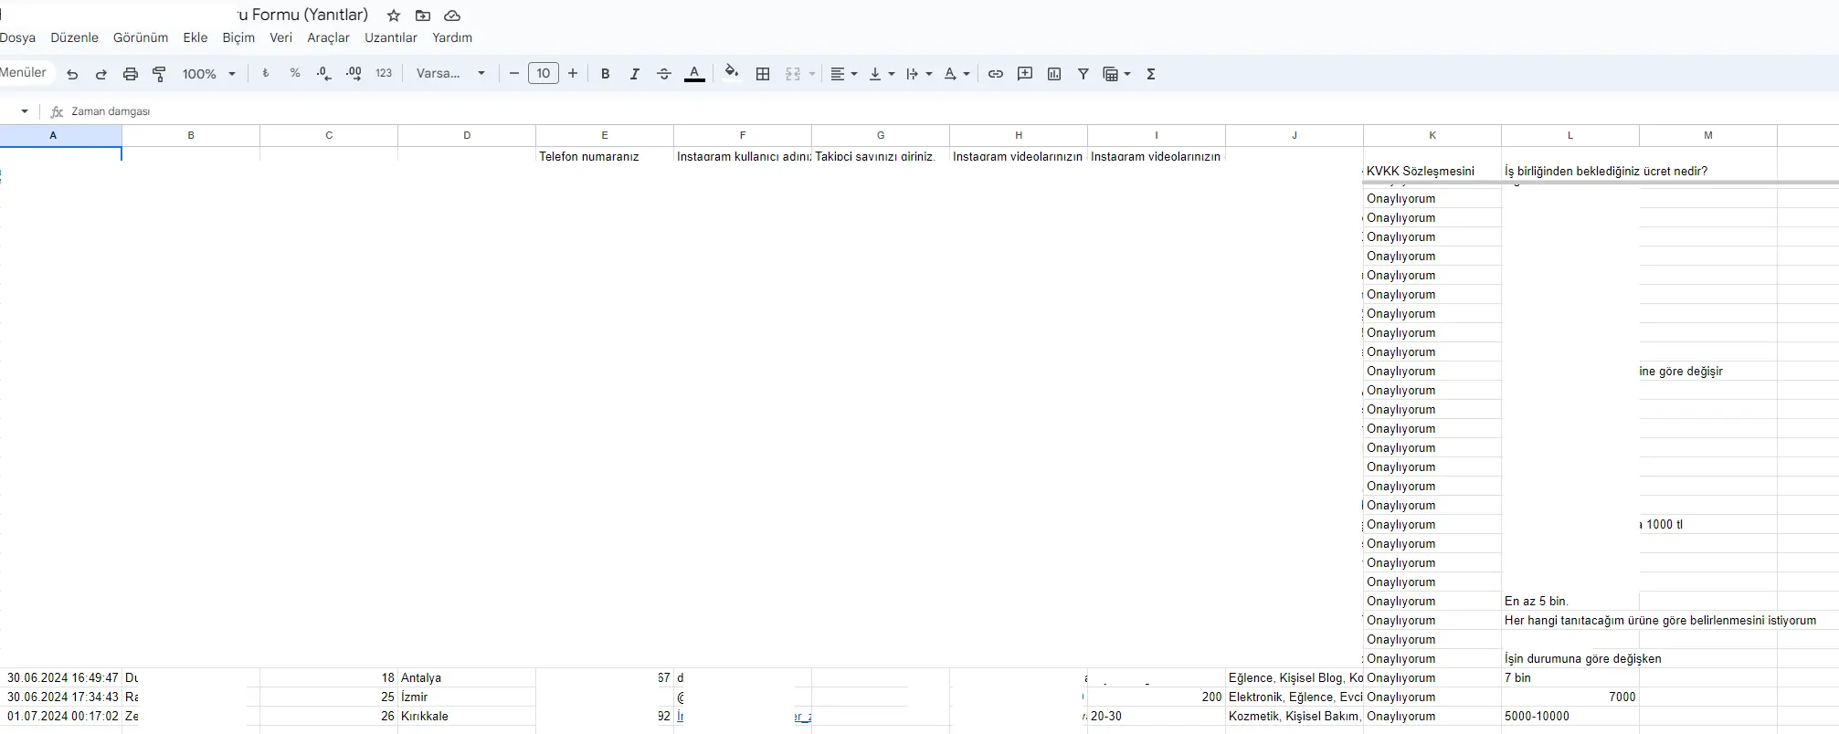This screenshot has height=734, width=1839.
Task: Decrease decimal places
Action: 324,74
